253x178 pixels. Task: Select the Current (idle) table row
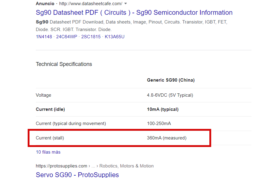[x=50, y=109]
